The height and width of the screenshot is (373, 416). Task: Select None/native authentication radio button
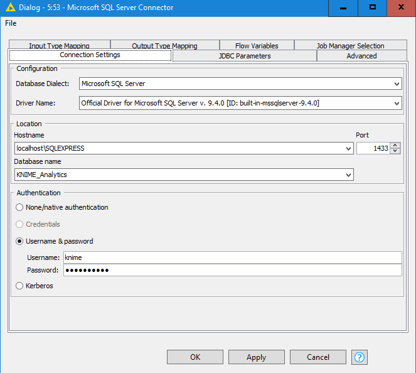coord(21,207)
